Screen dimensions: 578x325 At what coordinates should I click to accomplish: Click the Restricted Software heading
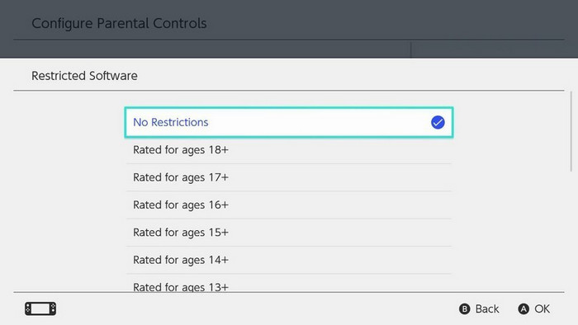click(84, 76)
